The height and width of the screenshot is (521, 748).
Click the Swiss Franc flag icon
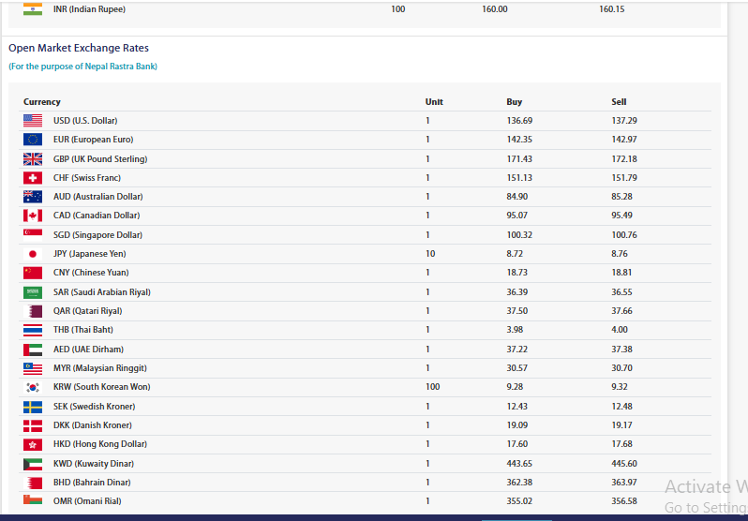click(33, 178)
